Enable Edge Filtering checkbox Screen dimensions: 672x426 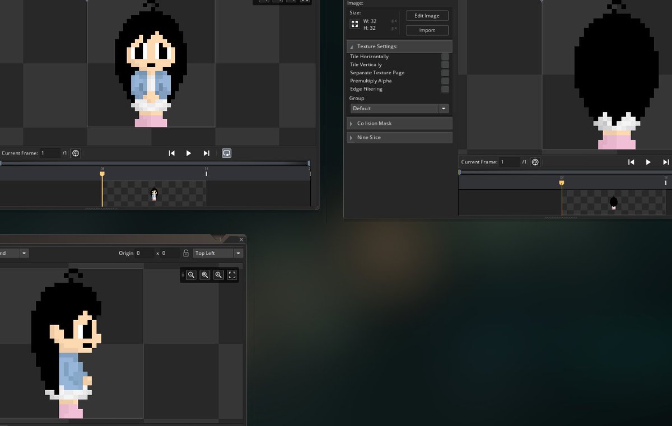[445, 89]
